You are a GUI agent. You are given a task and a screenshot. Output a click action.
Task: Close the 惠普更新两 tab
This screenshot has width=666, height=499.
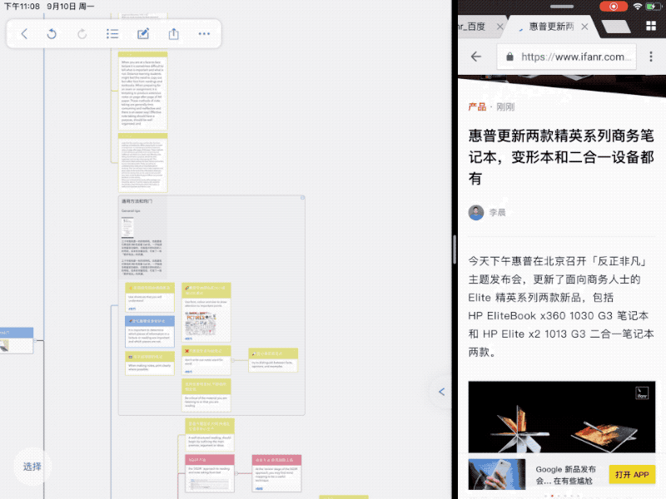[585, 27]
